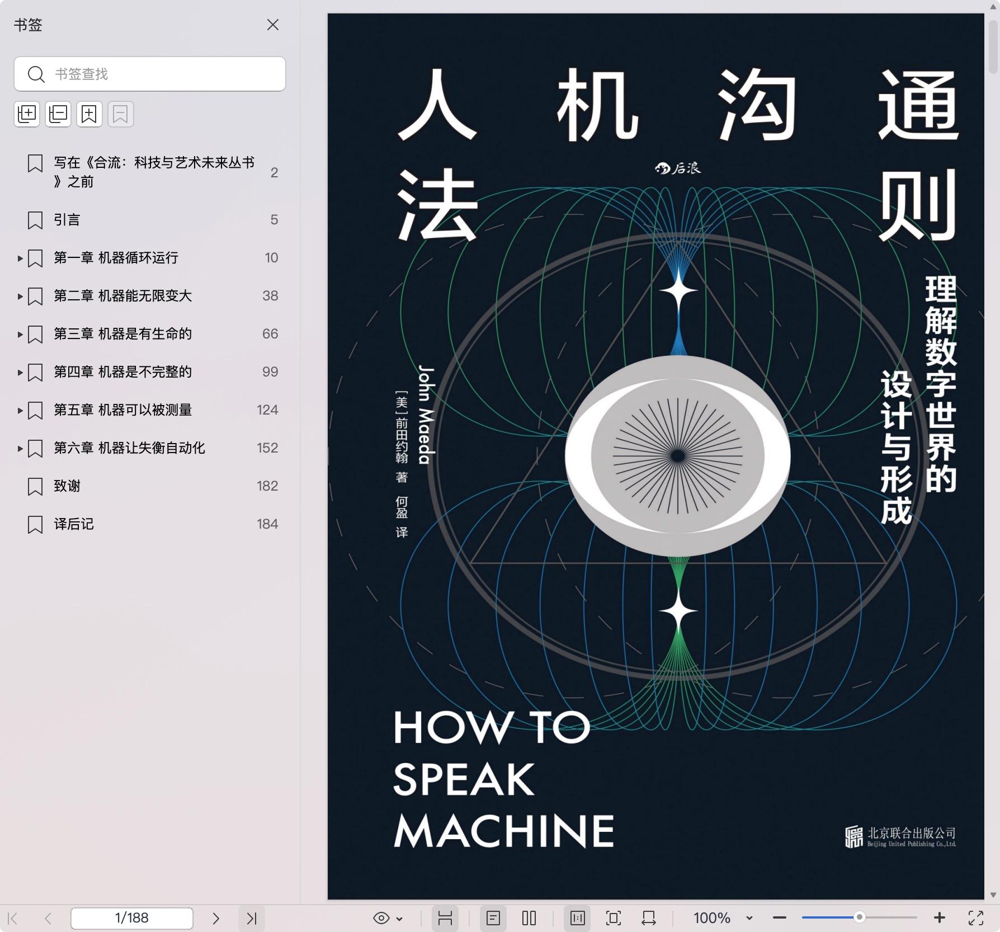Switch to single page view
This screenshot has width=1000, height=932.
pos(493,918)
